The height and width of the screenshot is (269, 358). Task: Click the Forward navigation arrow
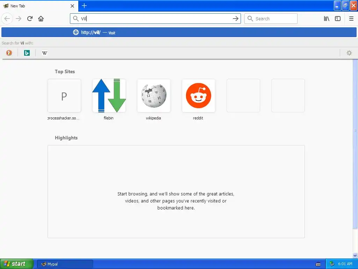coord(19,19)
